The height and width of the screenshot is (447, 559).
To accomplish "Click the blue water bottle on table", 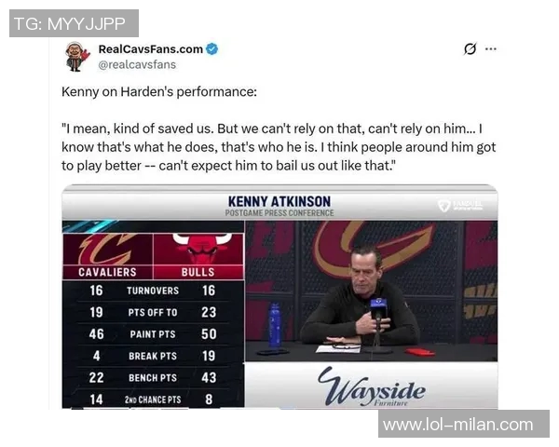I will (274, 325).
